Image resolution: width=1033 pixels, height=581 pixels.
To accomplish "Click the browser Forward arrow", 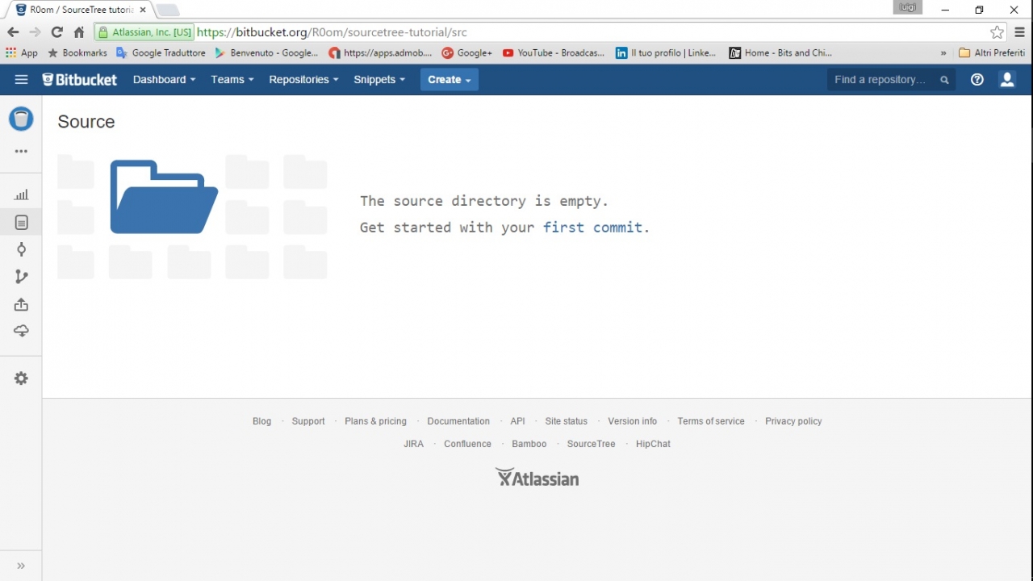I will tap(35, 32).
